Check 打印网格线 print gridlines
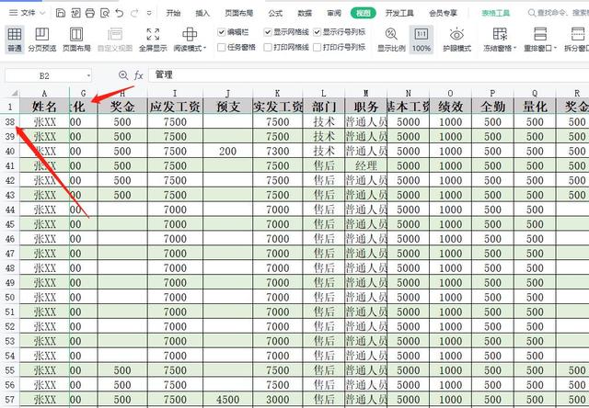 (x=268, y=47)
